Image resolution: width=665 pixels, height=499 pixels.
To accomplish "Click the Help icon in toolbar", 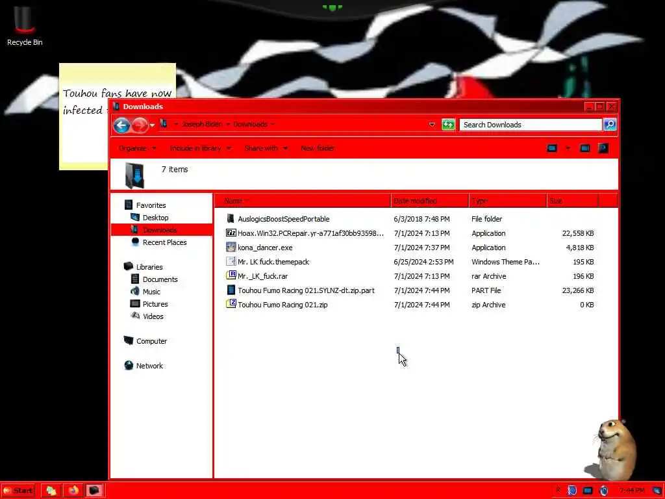I will pos(603,148).
